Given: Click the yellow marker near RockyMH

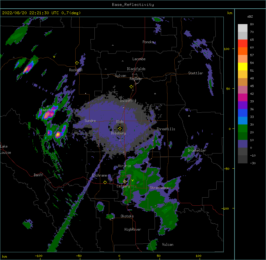Looking at the screenshot, I should (77, 63).
